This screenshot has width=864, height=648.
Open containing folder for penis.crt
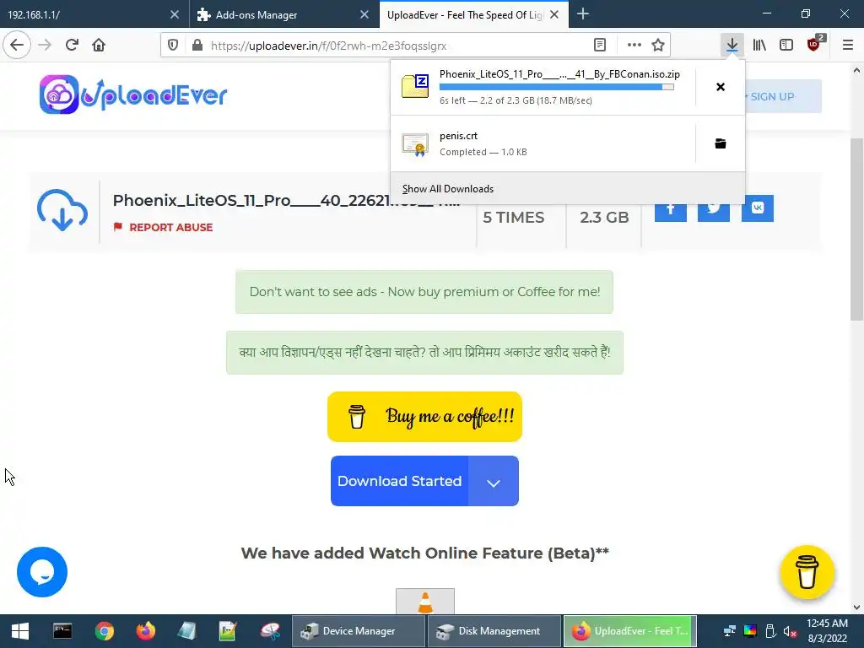[x=721, y=143]
